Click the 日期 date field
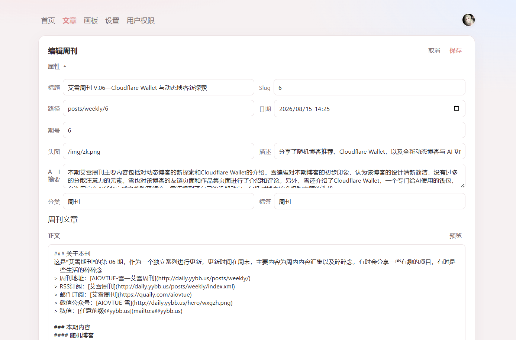This screenshot has height=340, width=516. [x=370, y=109]
